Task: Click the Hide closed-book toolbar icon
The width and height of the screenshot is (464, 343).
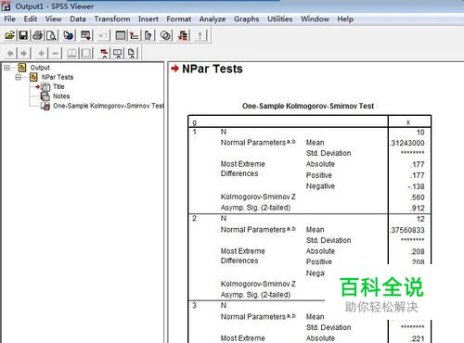Action: (86, 54)
